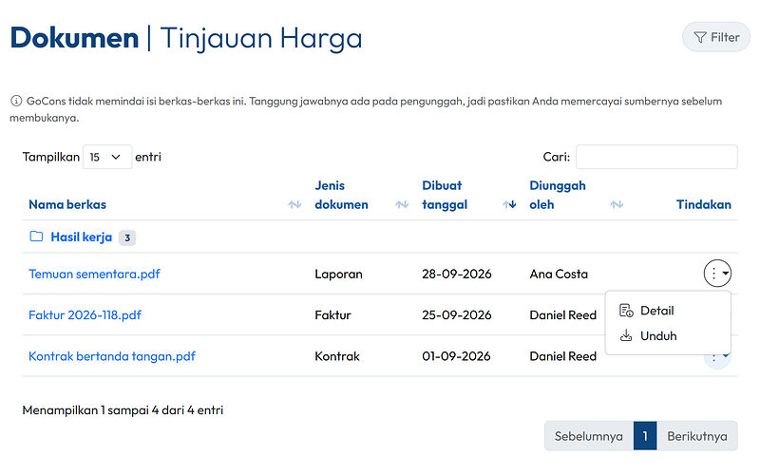The width and height of the screenshot is (760, 475).
Task: Open the Filter button
Action: [x=716, y=37]
